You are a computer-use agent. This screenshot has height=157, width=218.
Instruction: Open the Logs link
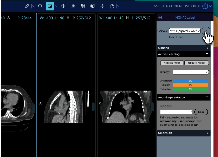click(x=181, y=37)
